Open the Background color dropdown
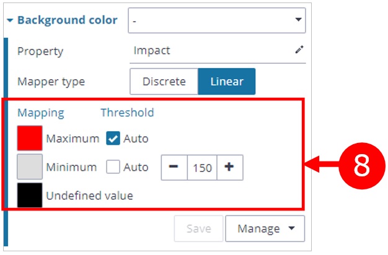The height and width of the screenshot is (255, 388). 217,20
